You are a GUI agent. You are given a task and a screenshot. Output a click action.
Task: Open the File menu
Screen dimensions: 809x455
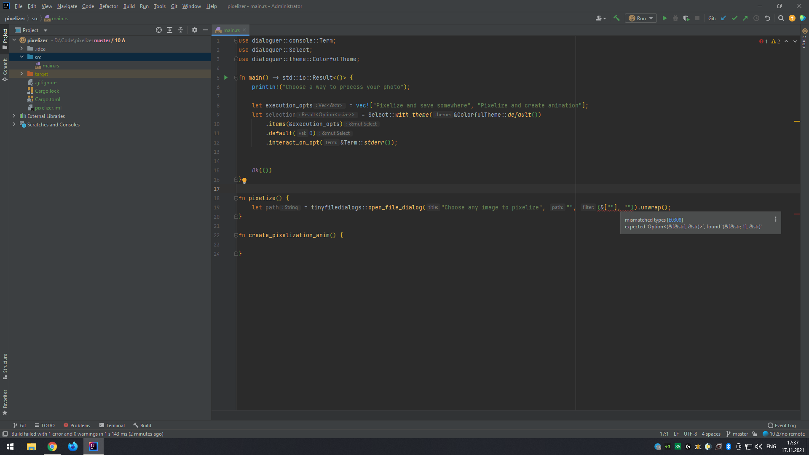(x=19, y=6)
